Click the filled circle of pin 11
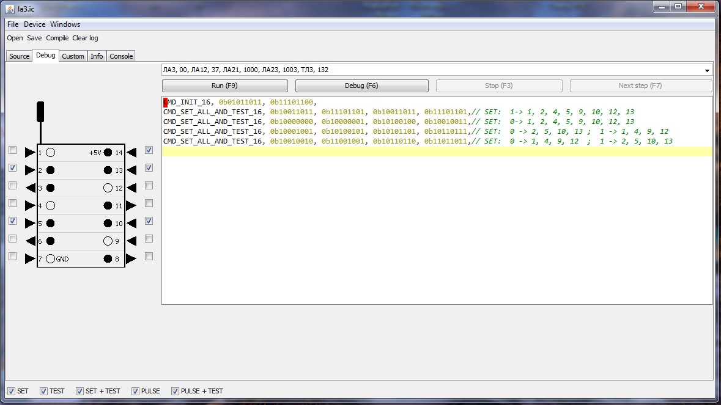This screenshot has height=405, width=721. [108, 206]
